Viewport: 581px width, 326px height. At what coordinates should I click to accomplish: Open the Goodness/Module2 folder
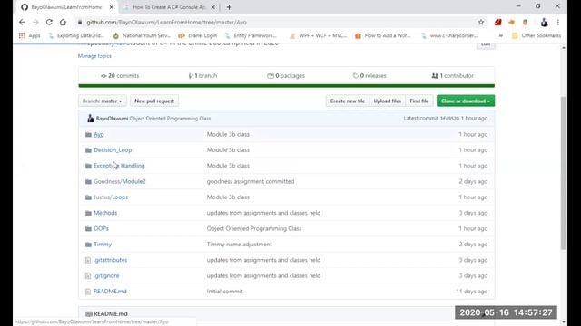[x=120, y=181]
